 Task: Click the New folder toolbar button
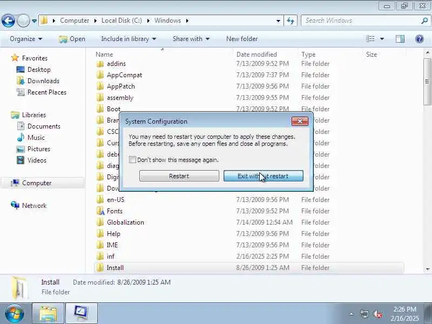coord(242,39)
